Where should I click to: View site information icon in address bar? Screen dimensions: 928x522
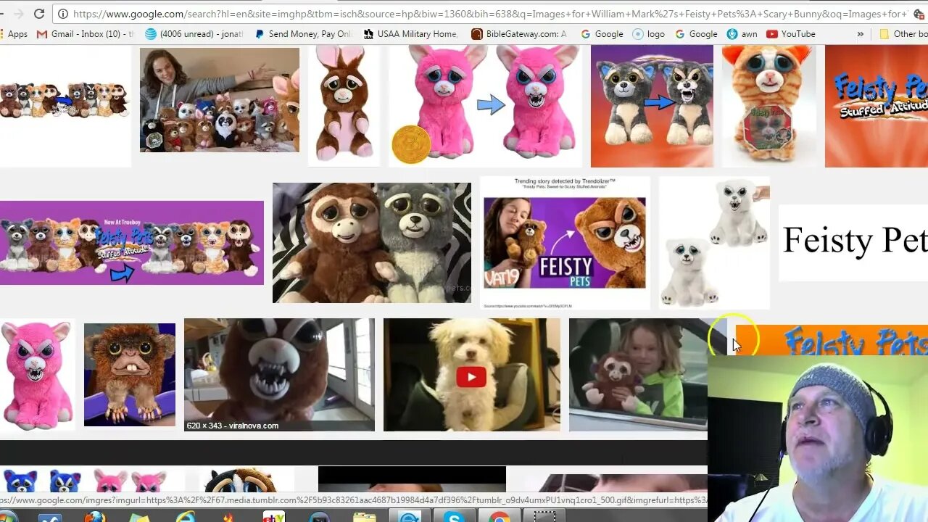coord(63,14)
